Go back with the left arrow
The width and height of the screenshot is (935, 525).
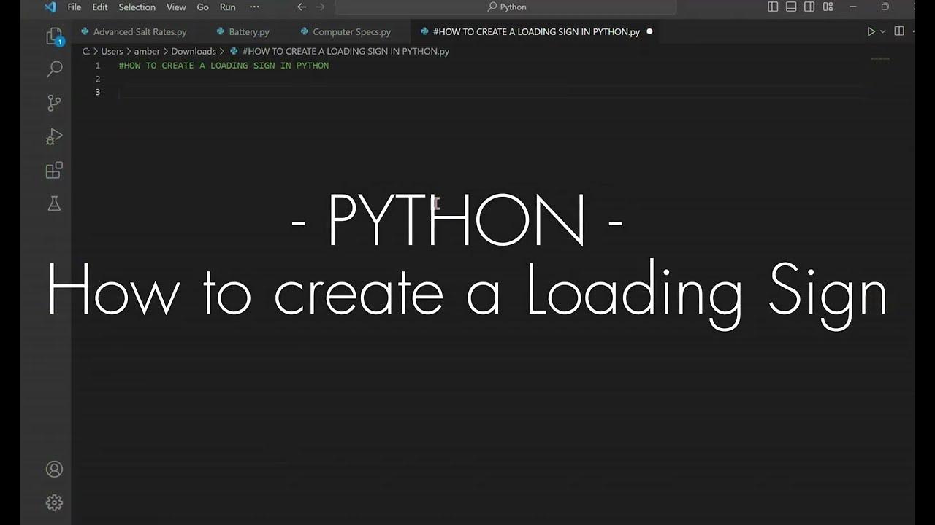tap(302, 7)
